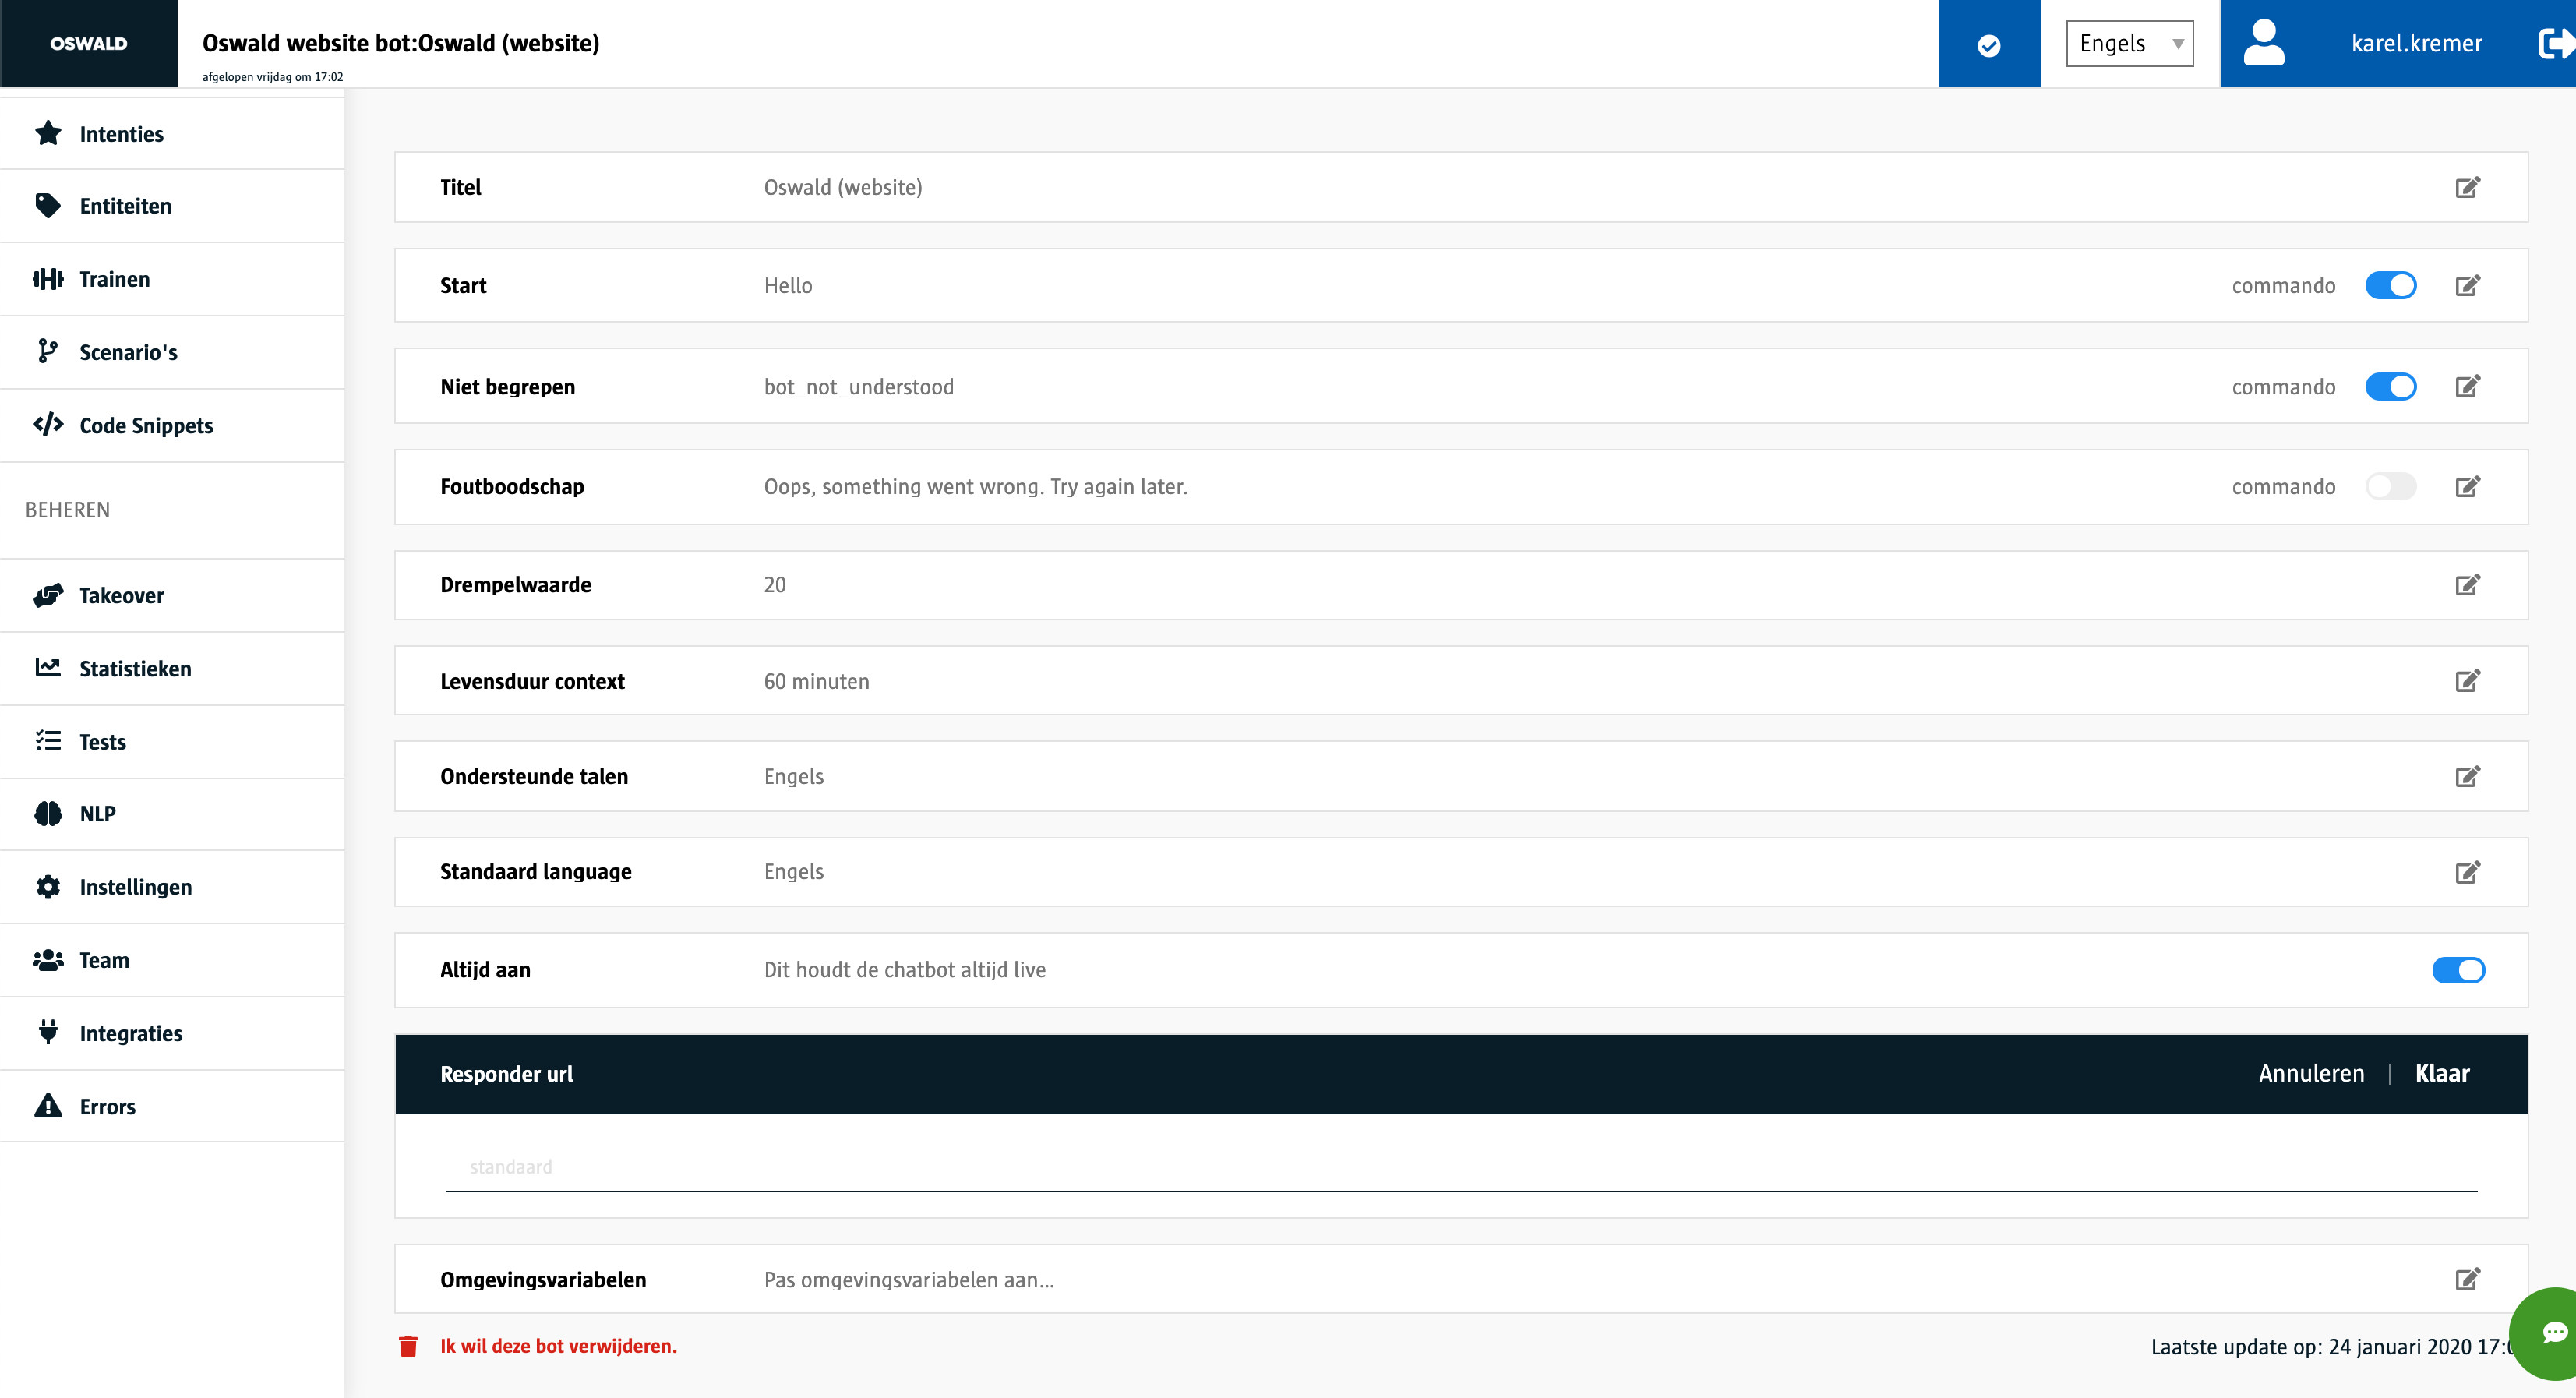The width and height of the screenshot is (2576, 1398).
Task: Edit the Ondersteunde talen setting
Action: tap(2467, 776)
